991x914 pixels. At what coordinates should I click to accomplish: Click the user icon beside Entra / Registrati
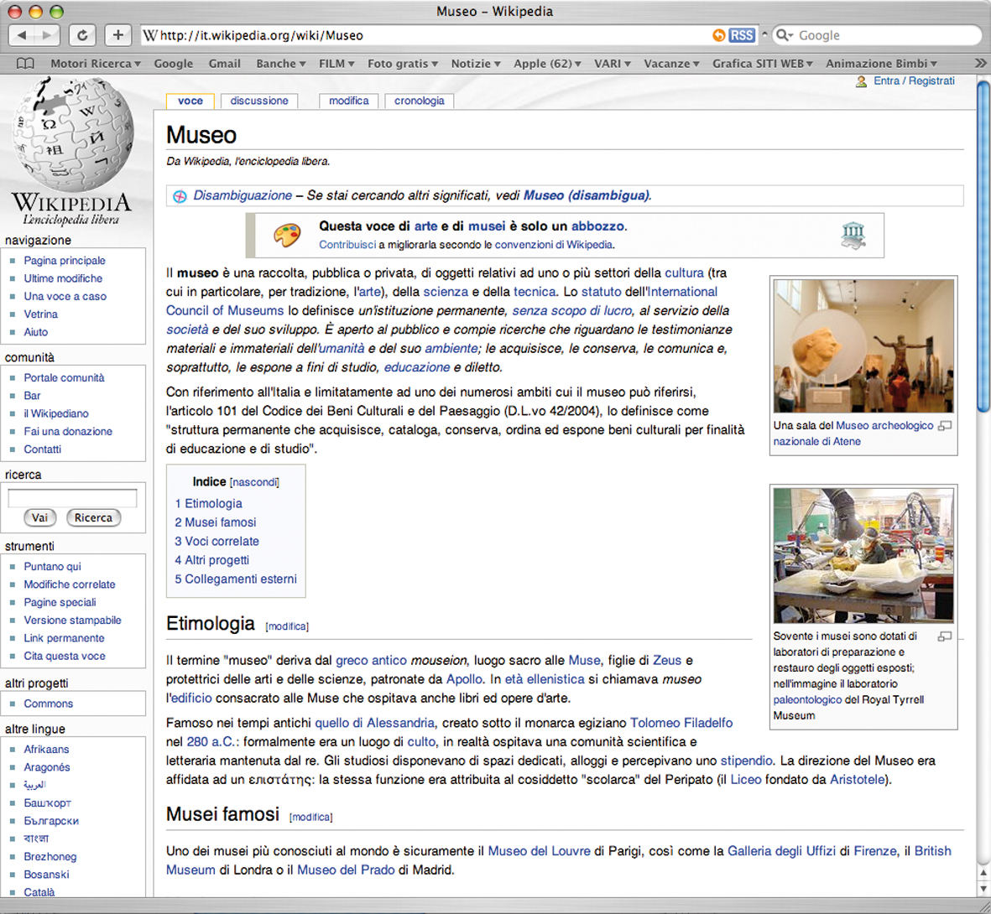[861, 81]
